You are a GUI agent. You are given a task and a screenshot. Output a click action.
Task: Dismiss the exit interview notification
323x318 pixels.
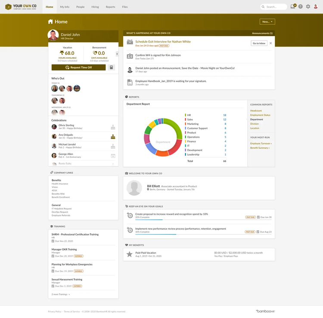271,43
